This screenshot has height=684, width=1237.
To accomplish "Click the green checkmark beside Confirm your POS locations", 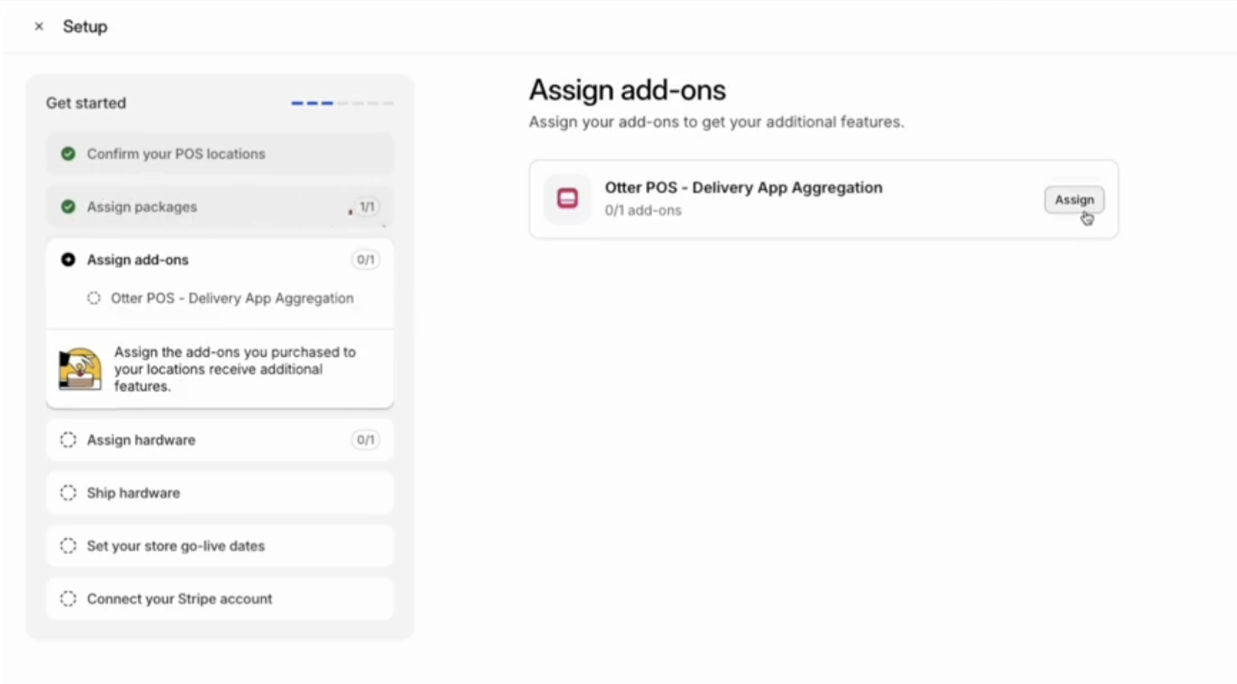I will click(69, 154).
